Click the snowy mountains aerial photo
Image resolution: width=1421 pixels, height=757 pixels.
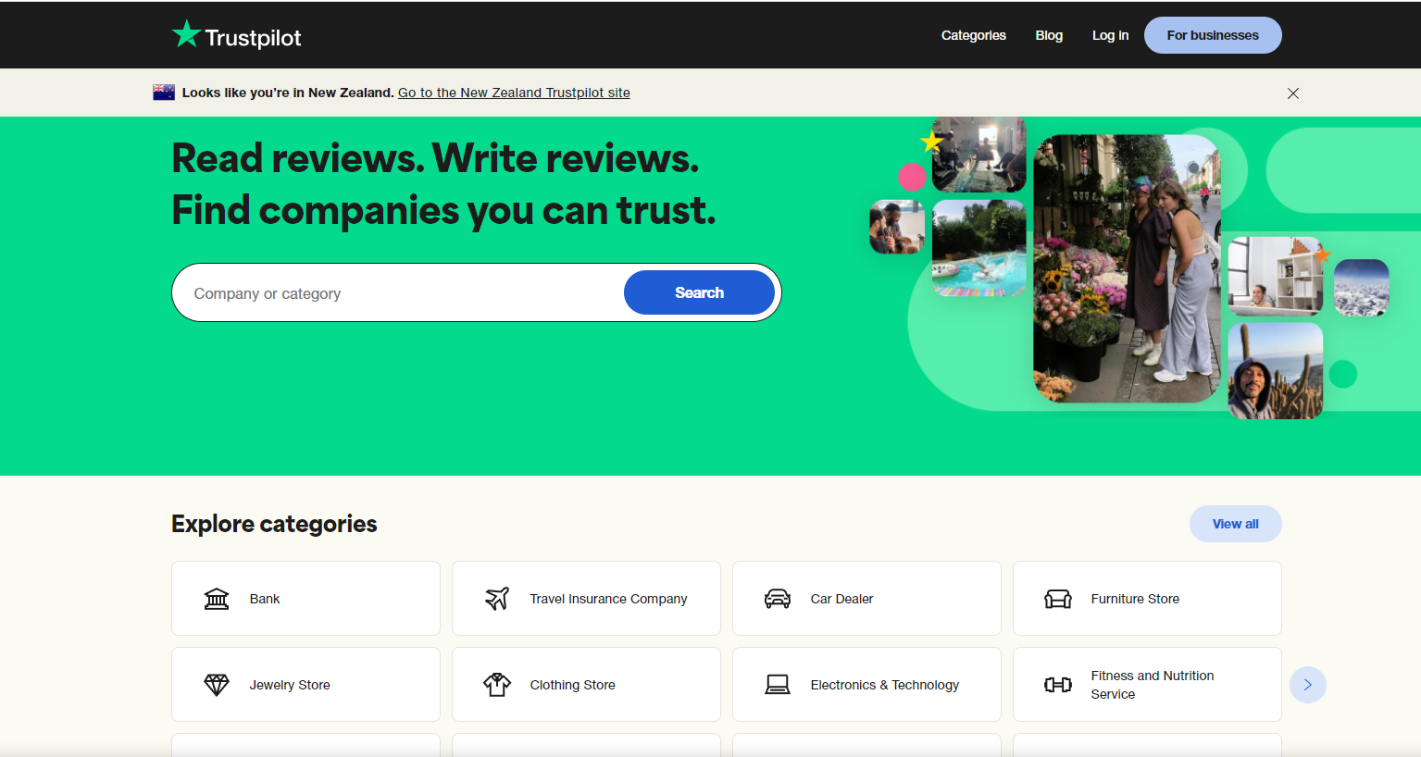pyautogui.click(x=1362, y=288)
